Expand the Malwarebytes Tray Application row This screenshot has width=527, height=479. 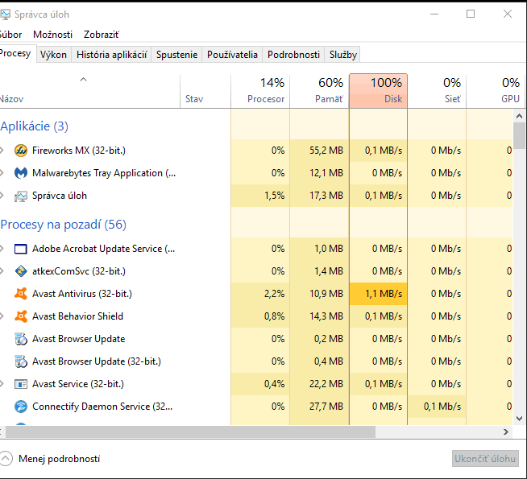click(2, 173)
